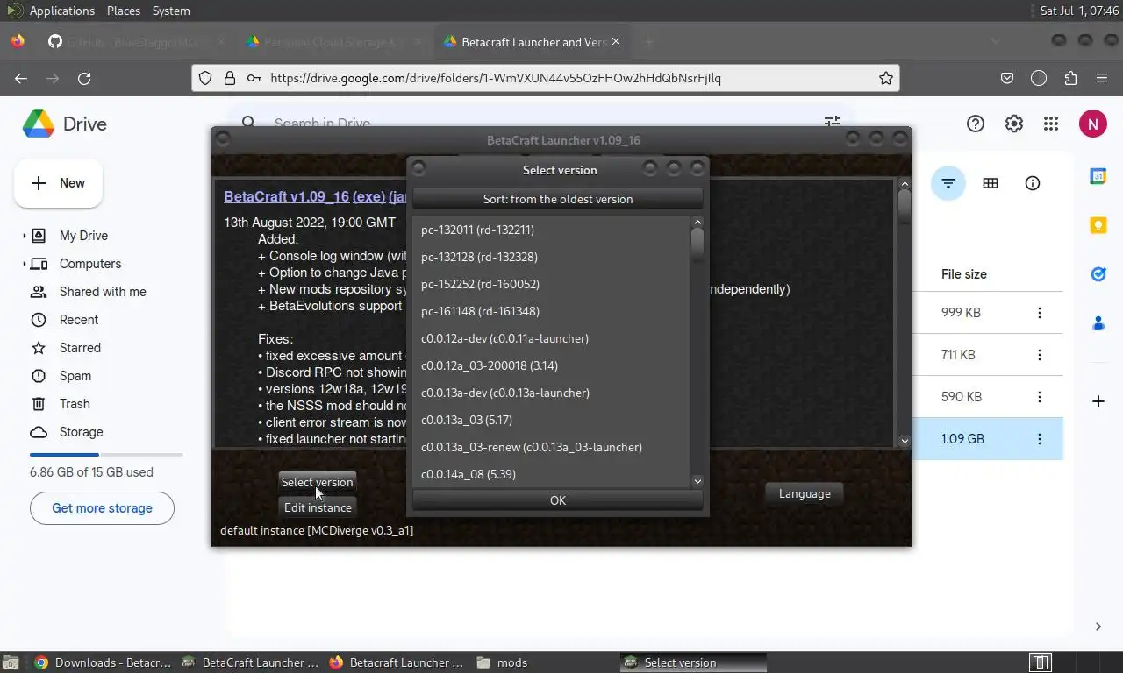
Task: Select version pc-132011 (rd-132211)
Action: 551,230
